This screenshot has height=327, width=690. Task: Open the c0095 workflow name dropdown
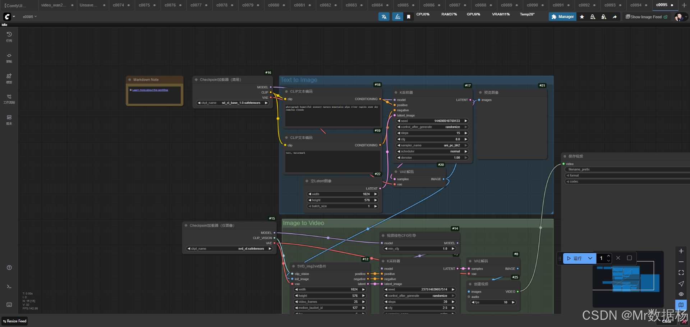[x=30, y=17]
